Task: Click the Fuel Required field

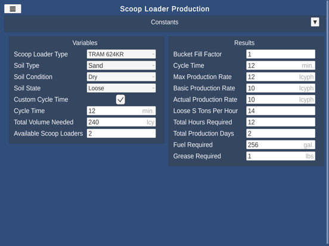Action: [x=281, y=144]
